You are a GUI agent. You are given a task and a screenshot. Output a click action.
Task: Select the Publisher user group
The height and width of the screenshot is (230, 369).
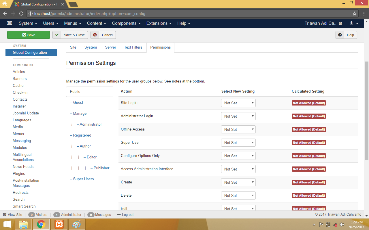click(101, 168)
